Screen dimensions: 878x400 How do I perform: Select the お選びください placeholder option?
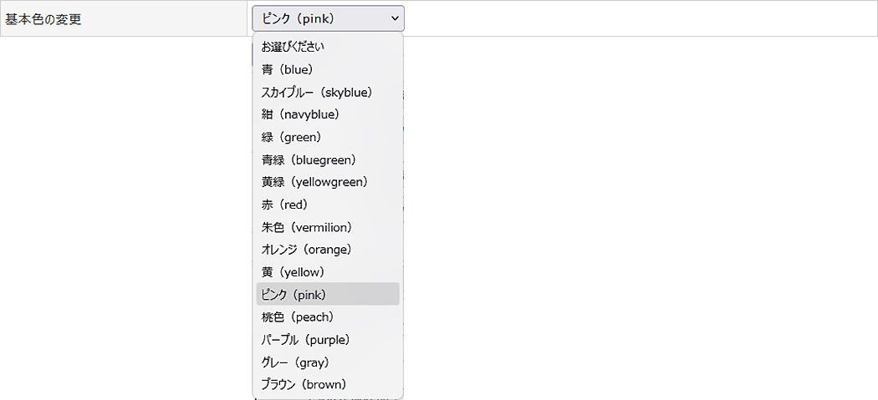pyautogui.click(x=328, y=47)
